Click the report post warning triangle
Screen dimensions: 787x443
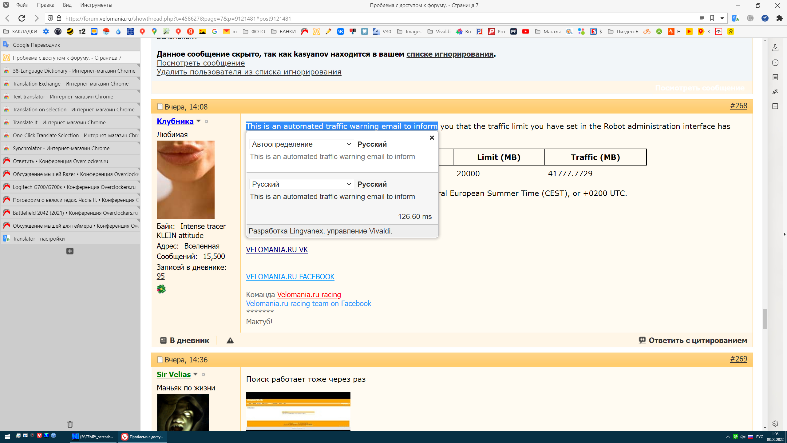pos(230,341)
